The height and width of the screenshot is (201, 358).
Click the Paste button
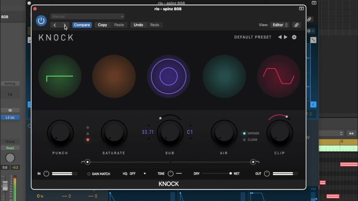pyautogui.click(x=119, y=25)
